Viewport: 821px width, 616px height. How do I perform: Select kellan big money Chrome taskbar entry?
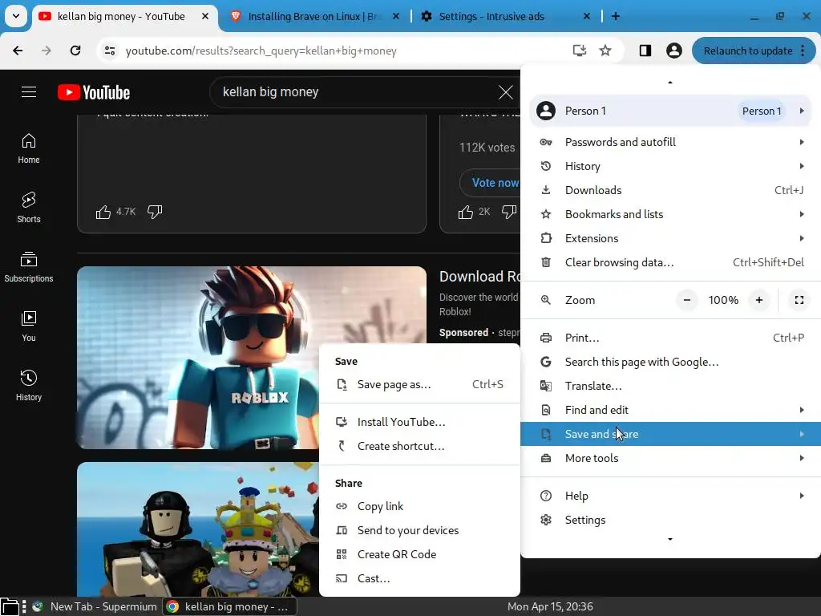[x=229, y=606]
